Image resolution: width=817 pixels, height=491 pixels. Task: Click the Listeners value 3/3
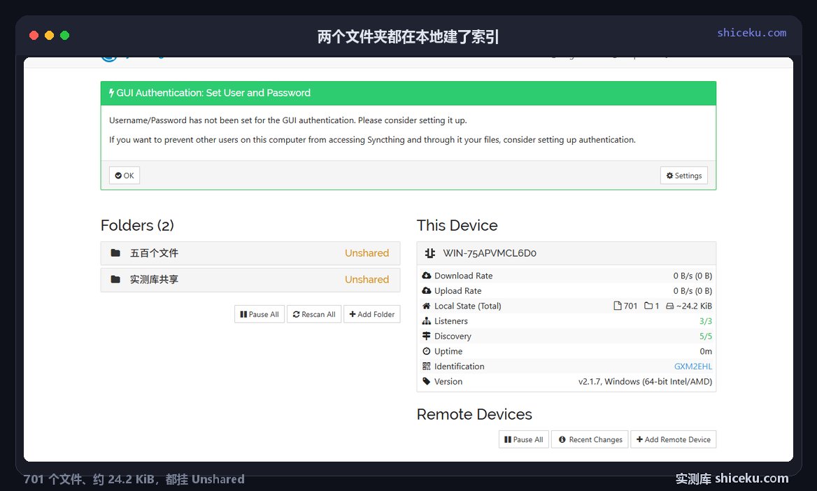706,321
